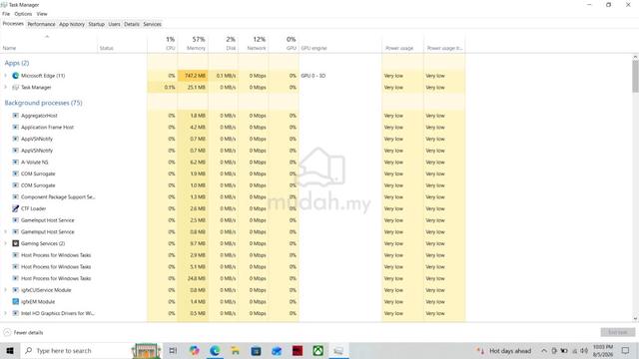Open the Options menu

[x=23, y=14]
